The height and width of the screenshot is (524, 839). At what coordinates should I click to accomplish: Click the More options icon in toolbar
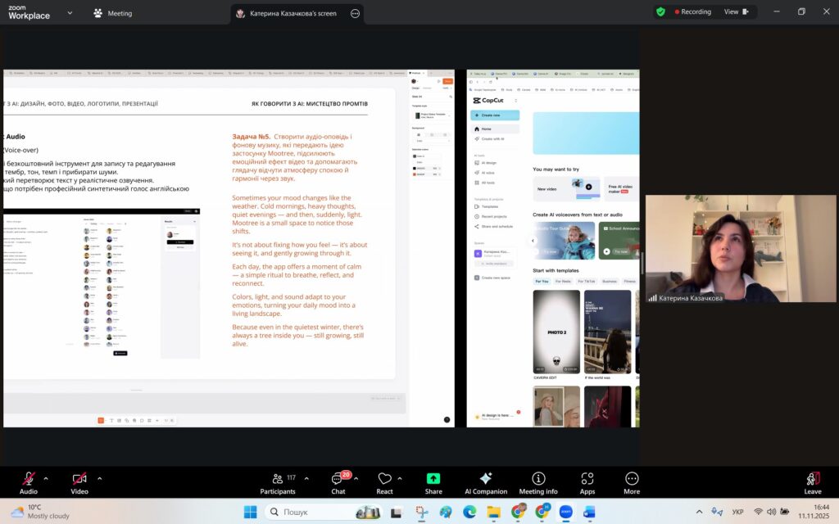tap(631, 481)
